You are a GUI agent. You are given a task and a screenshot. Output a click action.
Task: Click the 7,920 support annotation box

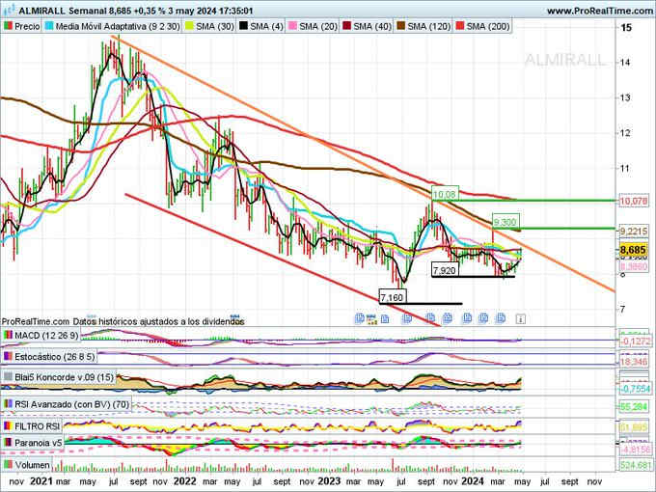(445, 270)
